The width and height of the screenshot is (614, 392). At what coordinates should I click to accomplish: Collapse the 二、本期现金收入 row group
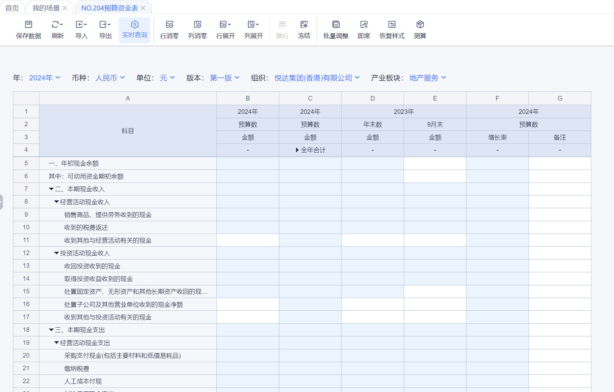[51, 189]
